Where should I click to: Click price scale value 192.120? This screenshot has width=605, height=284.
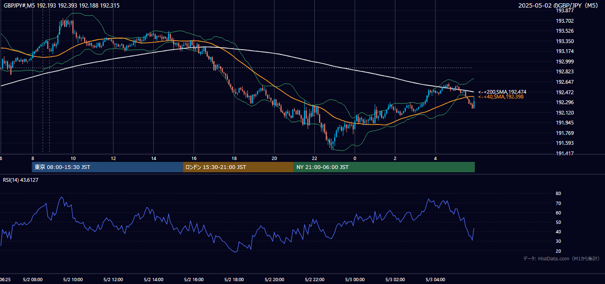tap(564, 113)
